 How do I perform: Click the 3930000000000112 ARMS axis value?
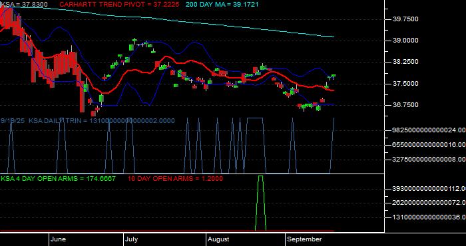(x=429, y=189)
